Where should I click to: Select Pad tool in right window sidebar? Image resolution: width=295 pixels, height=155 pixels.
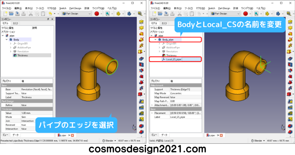[290, 22]
